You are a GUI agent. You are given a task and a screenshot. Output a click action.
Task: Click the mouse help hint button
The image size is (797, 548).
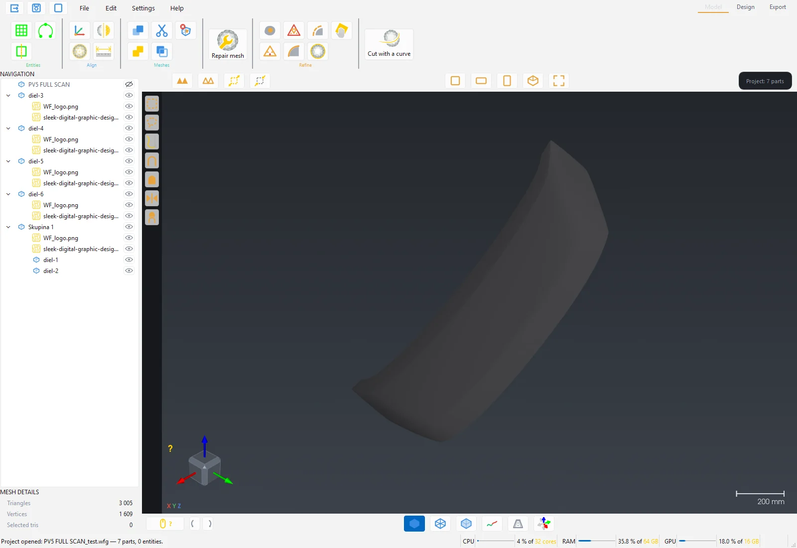pos(165,524)
